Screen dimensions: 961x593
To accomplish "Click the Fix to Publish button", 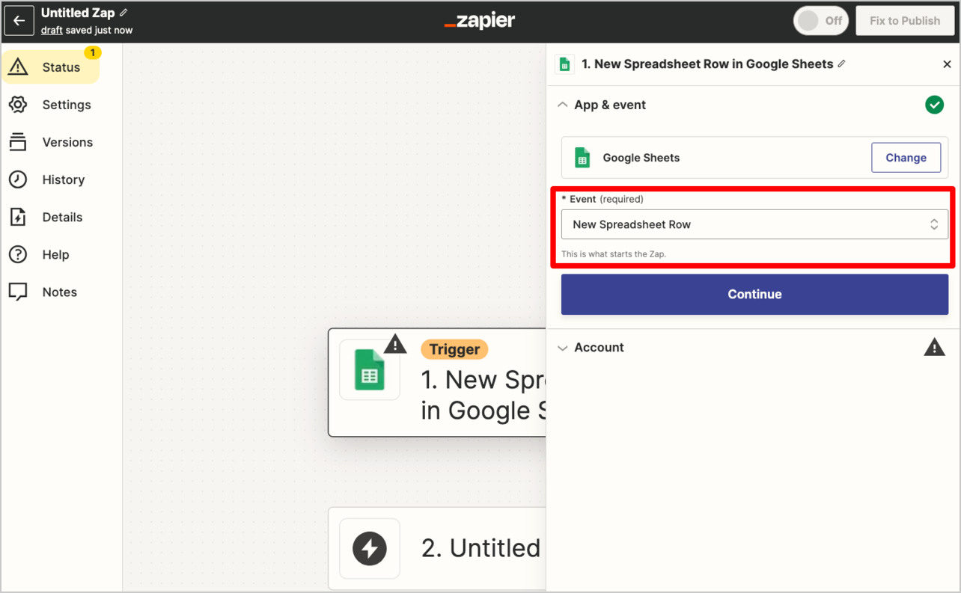I will coord(905,21).
